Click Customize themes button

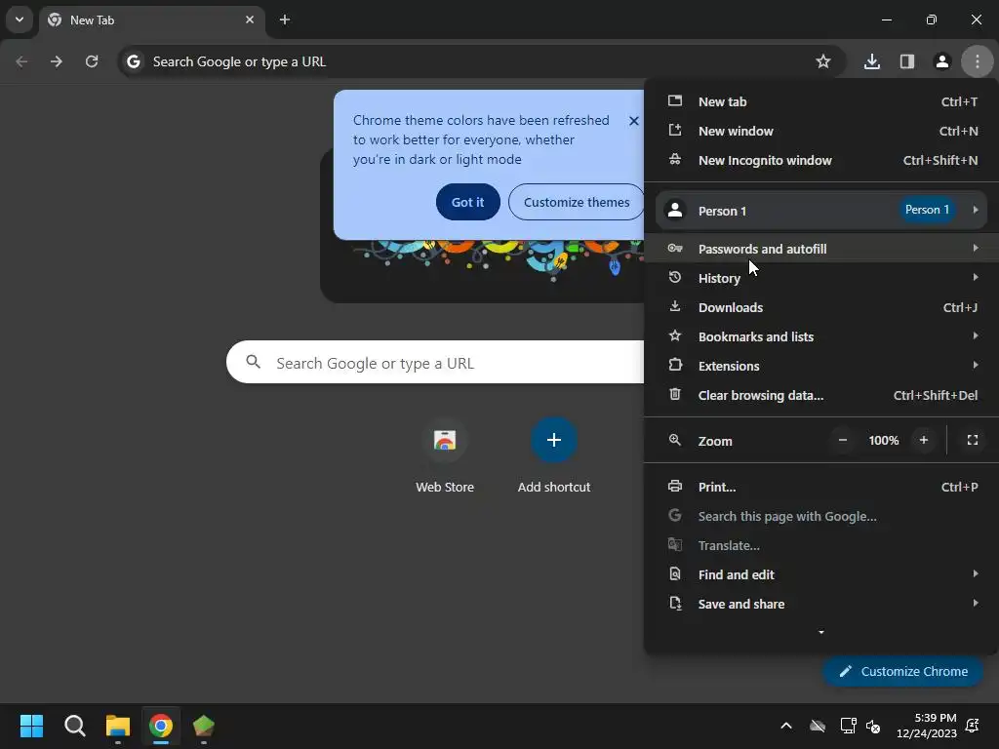click(577, 202)
